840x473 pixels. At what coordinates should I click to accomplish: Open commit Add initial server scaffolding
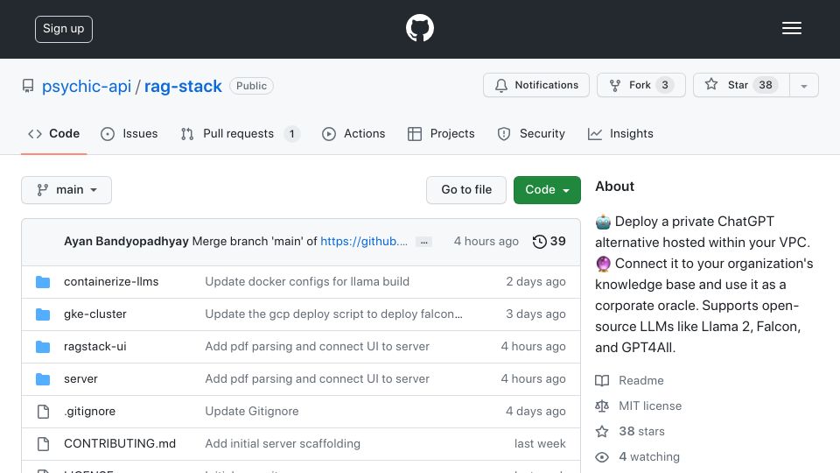[x=283, y=443]
